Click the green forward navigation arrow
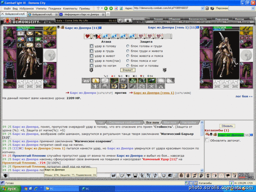Viewport: 256px width, 192px height. pos(111,9)
